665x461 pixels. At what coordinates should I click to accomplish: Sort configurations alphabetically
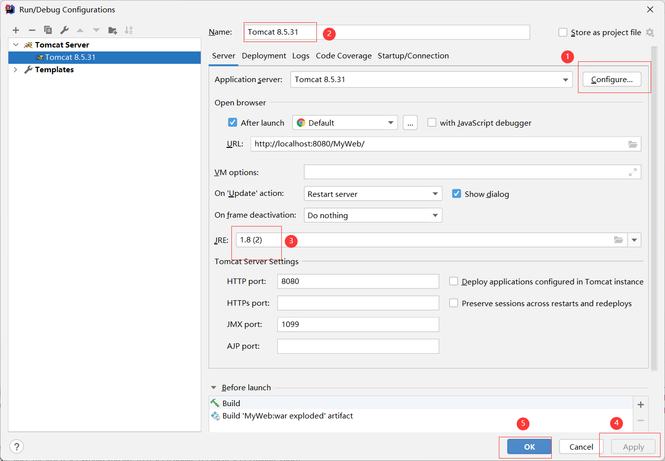[129, 30]
